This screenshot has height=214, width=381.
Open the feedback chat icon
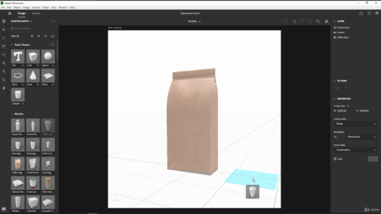click(377, 13)
